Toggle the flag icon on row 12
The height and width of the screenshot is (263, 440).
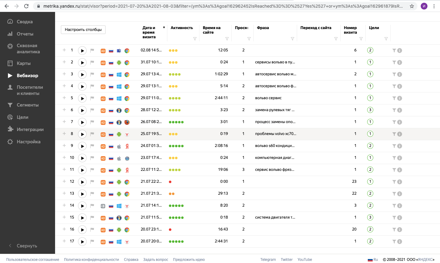(92, 182)
